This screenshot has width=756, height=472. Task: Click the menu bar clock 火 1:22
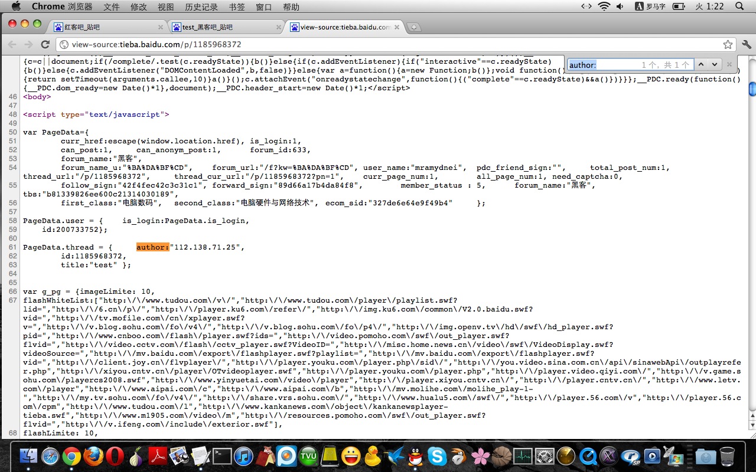click(x=709, y=6)
